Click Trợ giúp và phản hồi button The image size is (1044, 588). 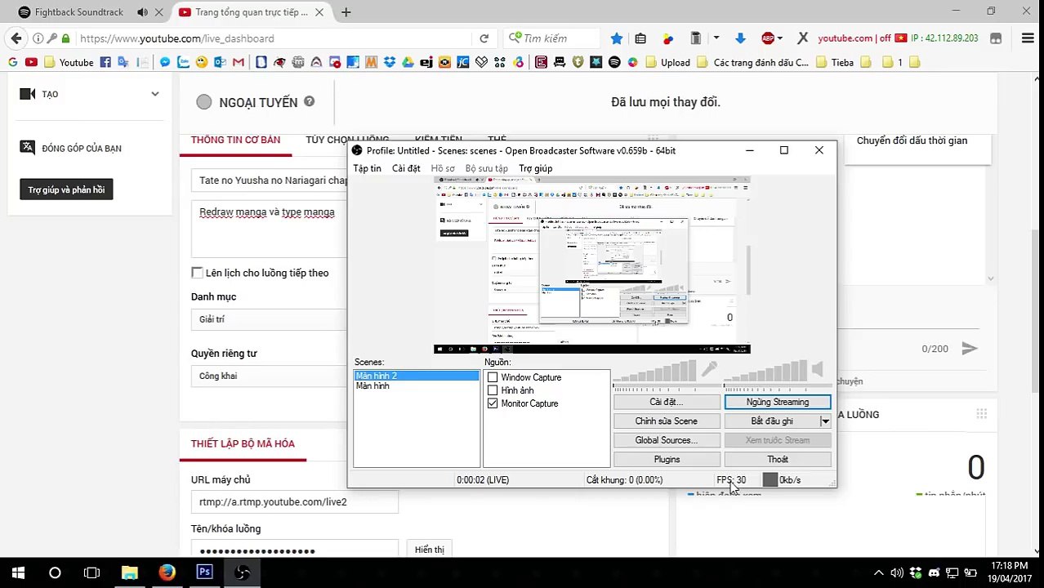[x=66, y=189]
